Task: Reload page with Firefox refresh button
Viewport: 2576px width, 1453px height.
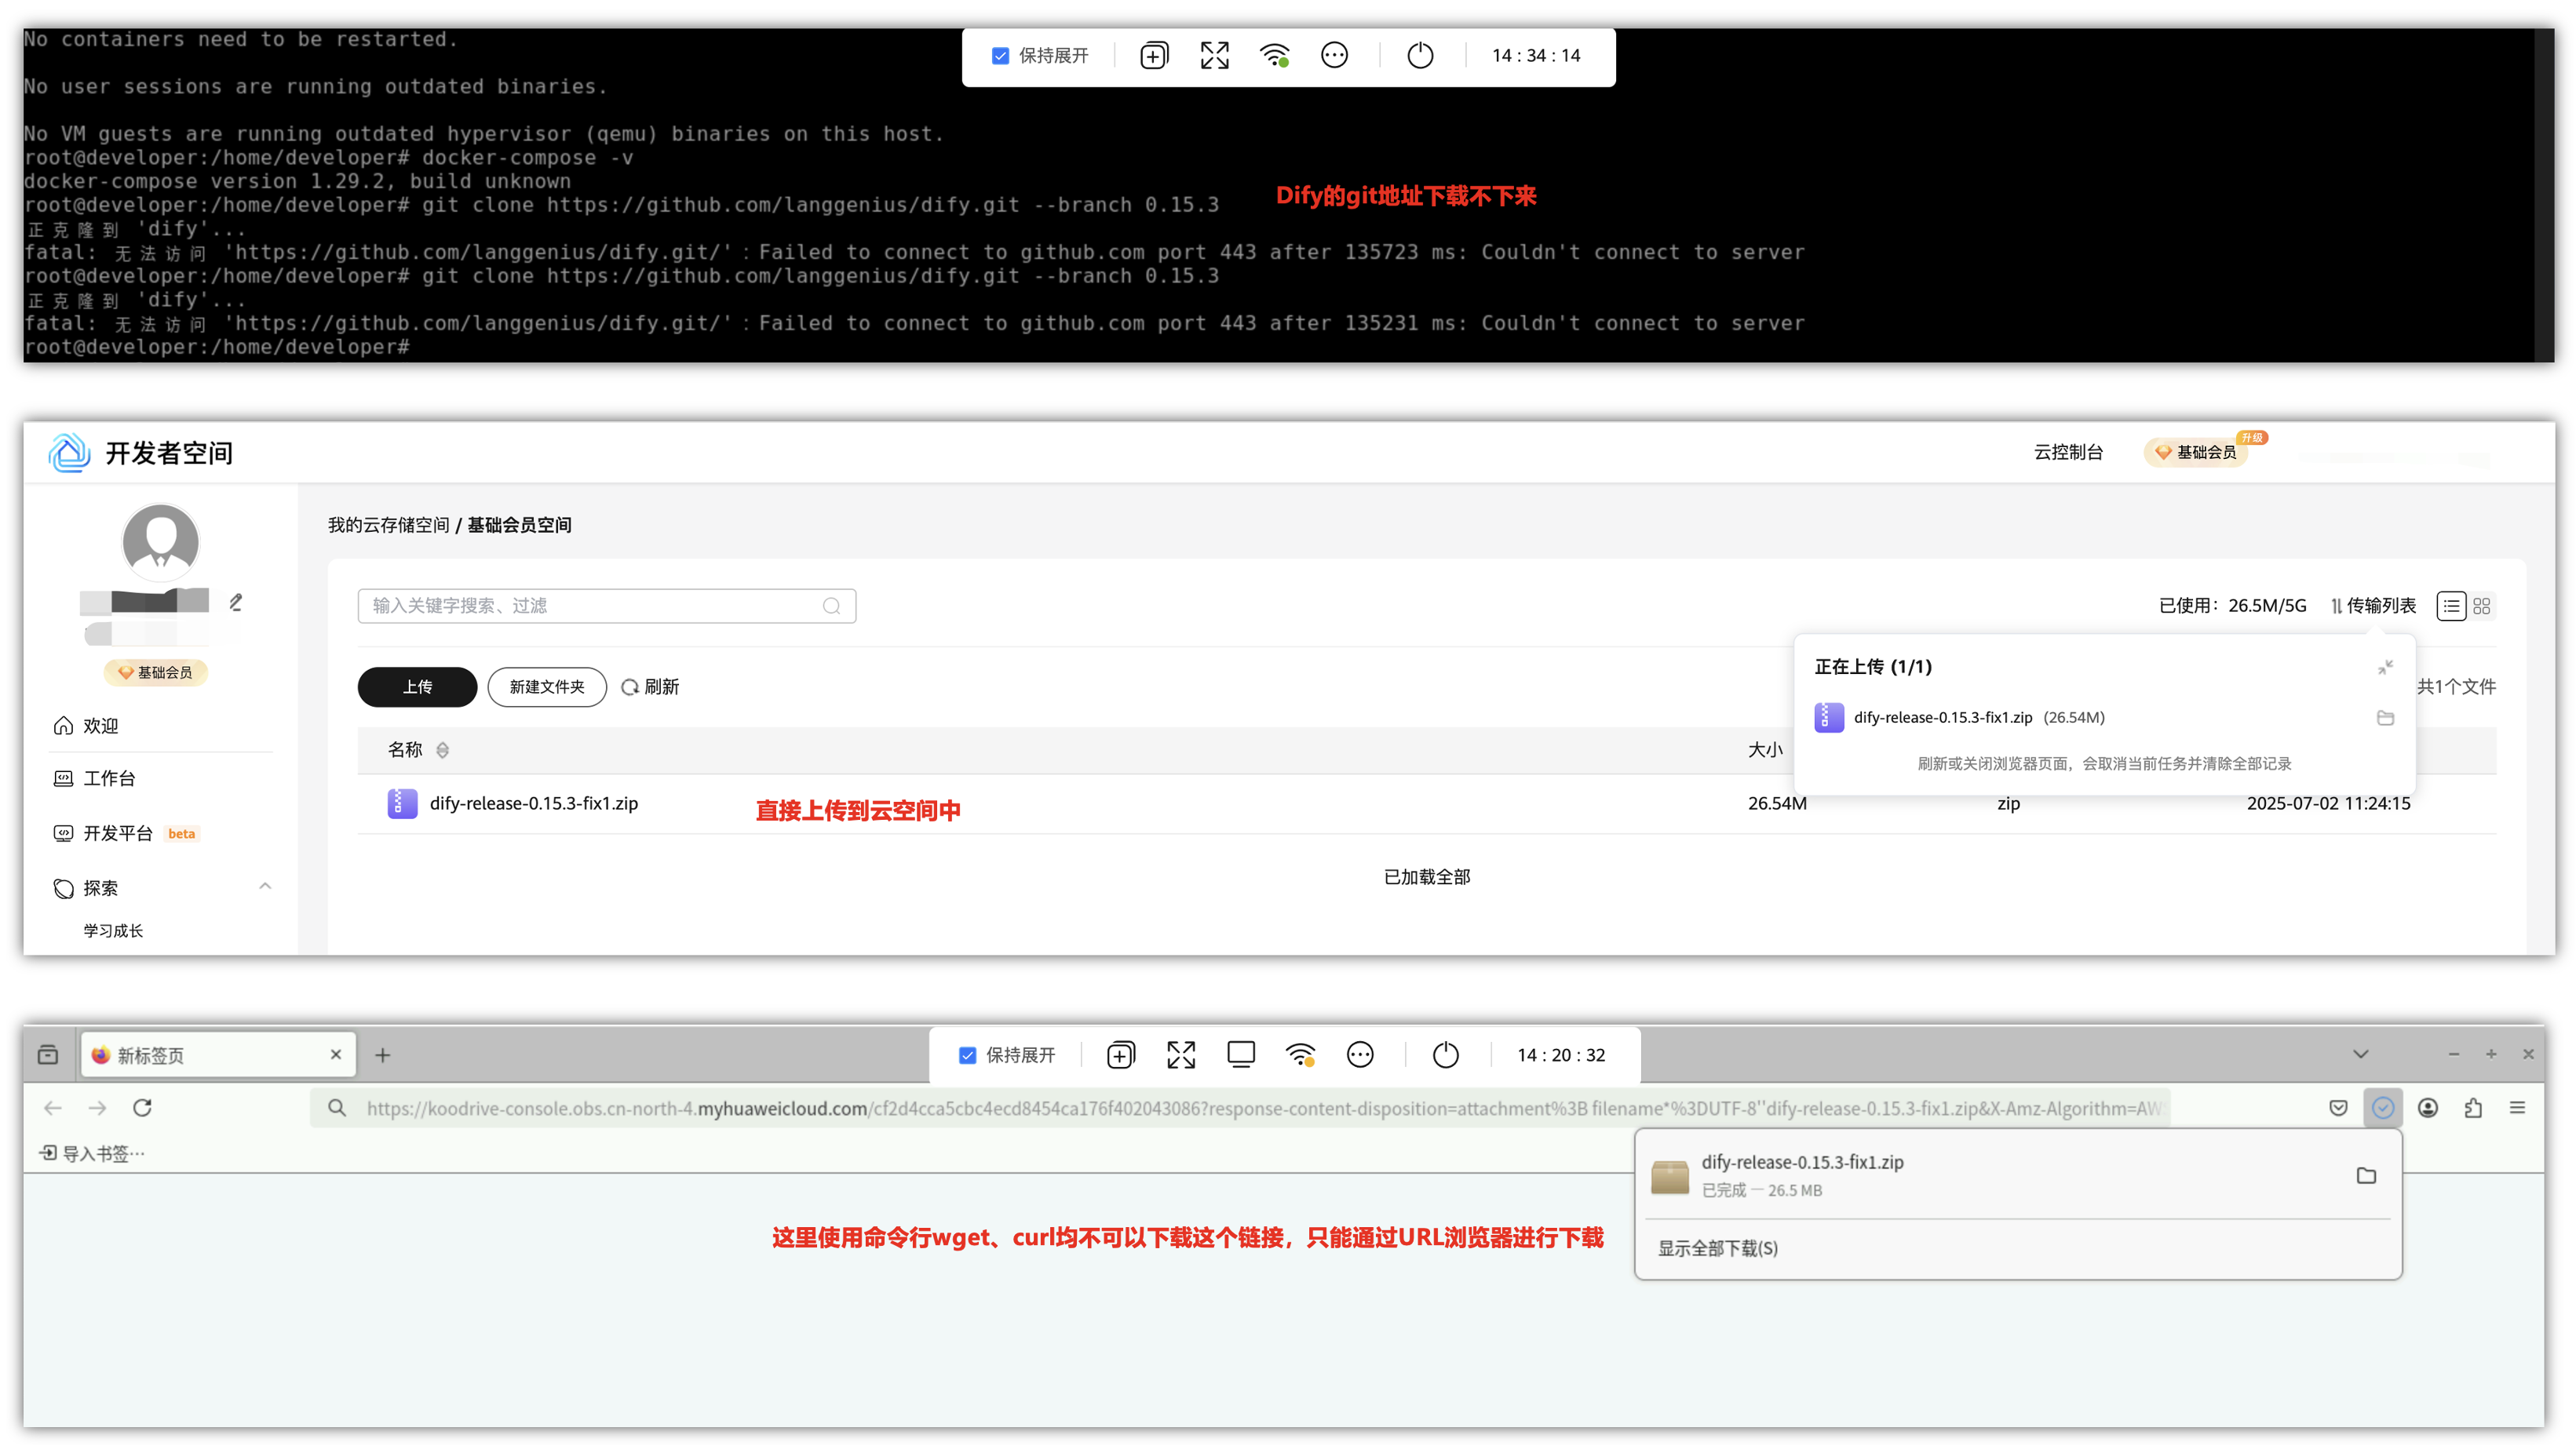Action: coord(142,1107)
